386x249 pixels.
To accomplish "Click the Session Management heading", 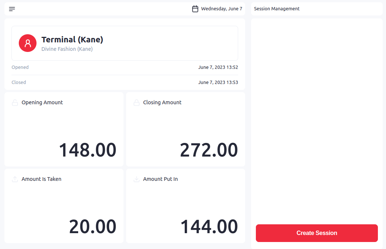I will click(x=277, y=9).
